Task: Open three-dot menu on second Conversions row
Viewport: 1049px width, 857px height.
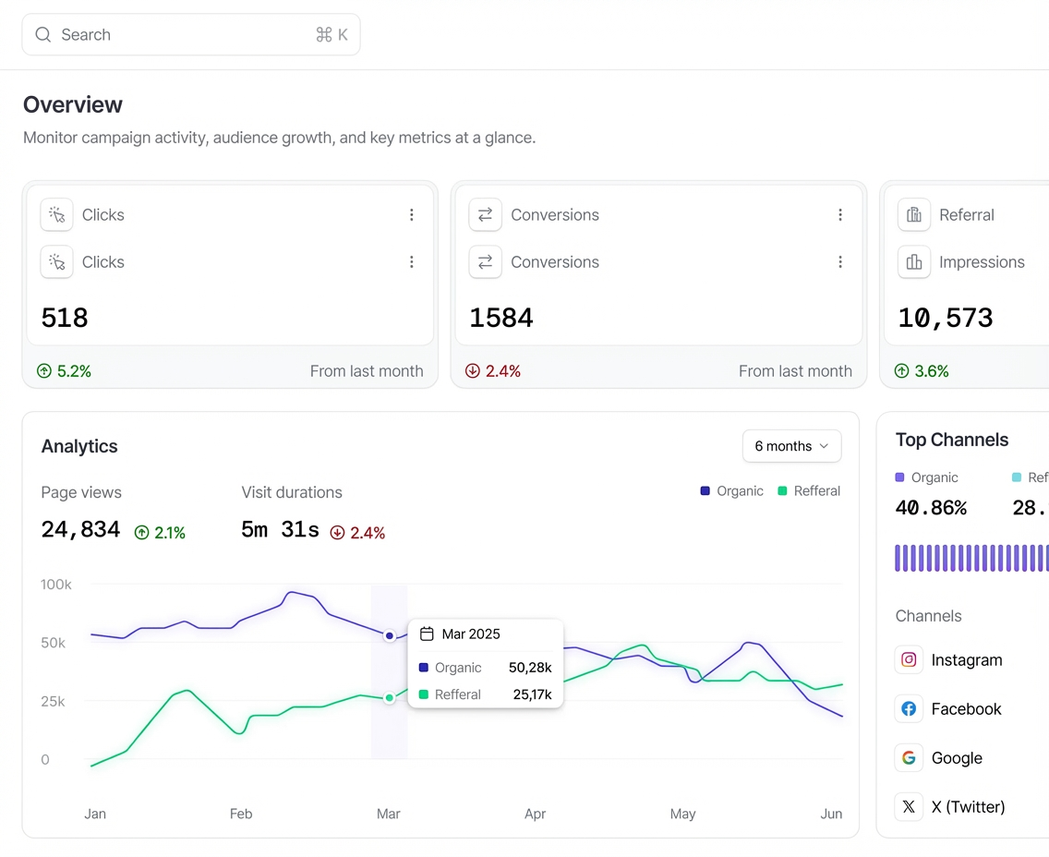Action: pos(840,262)
